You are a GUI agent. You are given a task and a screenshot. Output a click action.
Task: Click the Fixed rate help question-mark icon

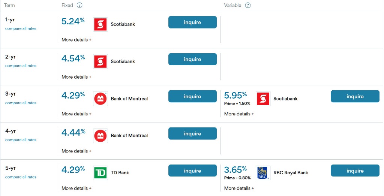[x=79, y=5]
